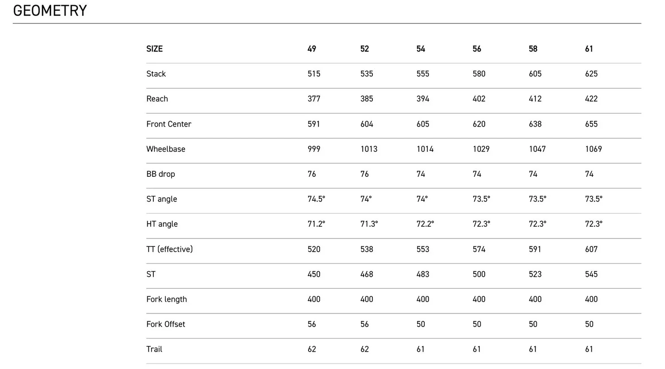The height and width of the screenshot is (369, 665).
Task: Click the SIZE column header label
Action: 154,49
